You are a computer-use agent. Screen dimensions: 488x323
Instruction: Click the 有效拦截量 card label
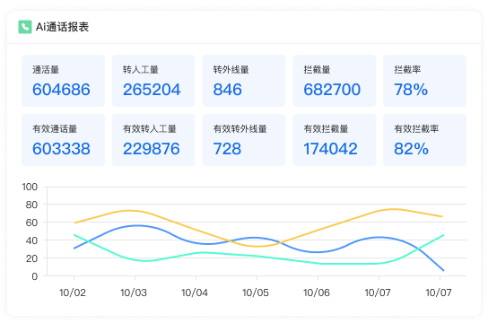click(x=327, y=129)
